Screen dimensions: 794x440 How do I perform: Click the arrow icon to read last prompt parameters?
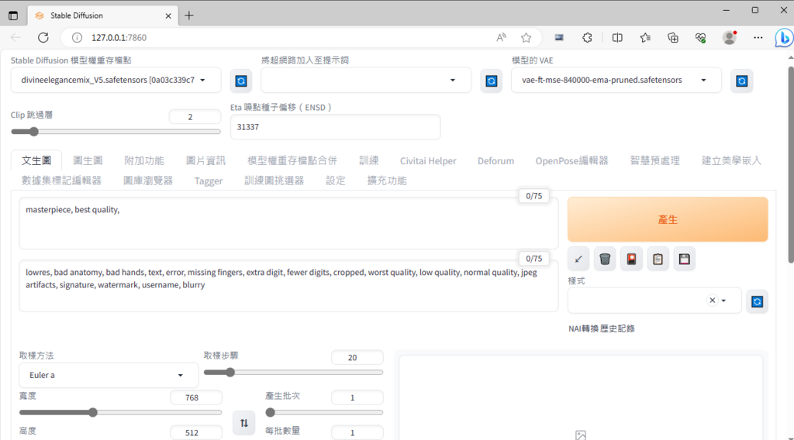[578, 260]
